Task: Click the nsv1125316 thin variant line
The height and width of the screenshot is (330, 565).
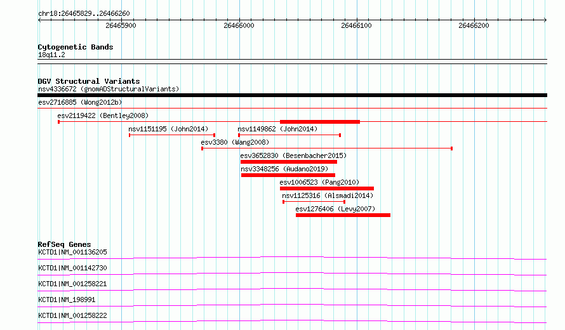Action: 314,202
